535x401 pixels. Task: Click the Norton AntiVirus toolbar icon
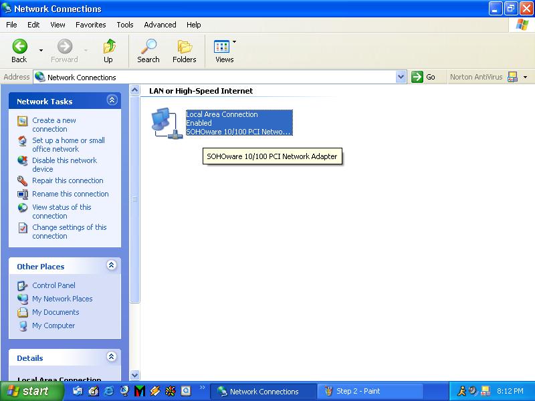pos(512,77)
